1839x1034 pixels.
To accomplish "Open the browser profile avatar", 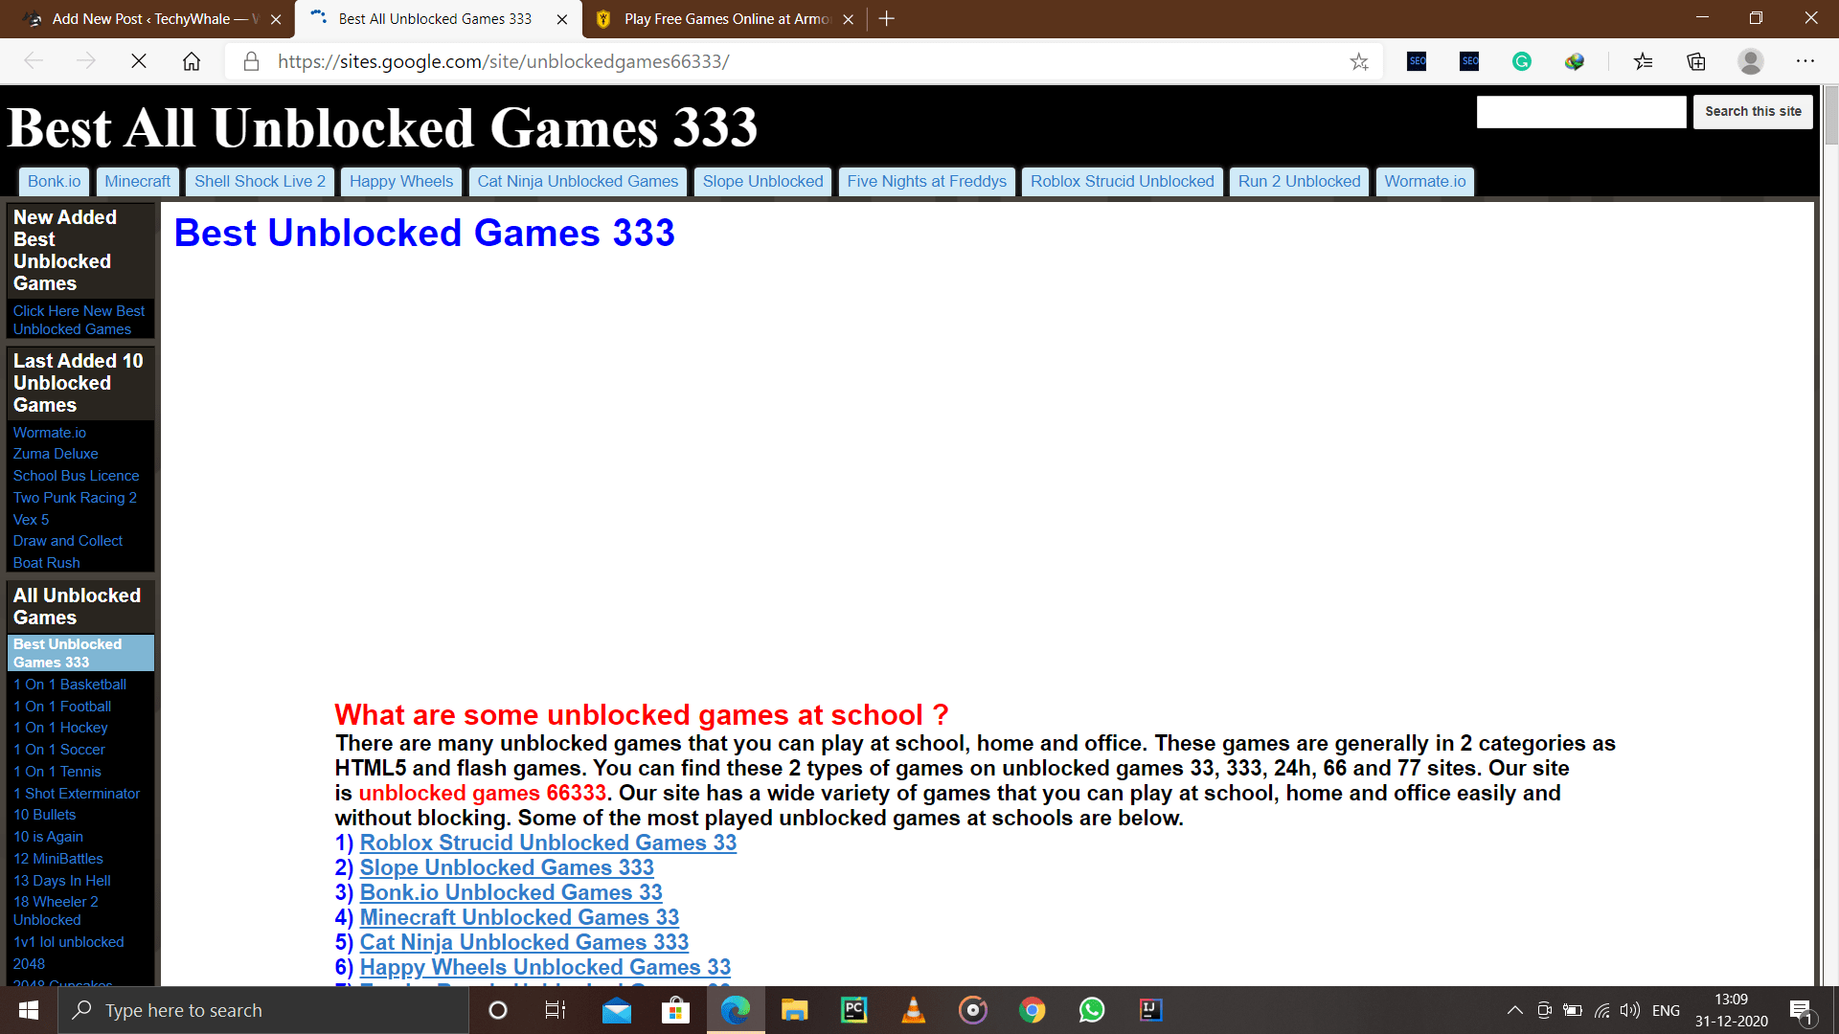I will [x=1750, y=61].
